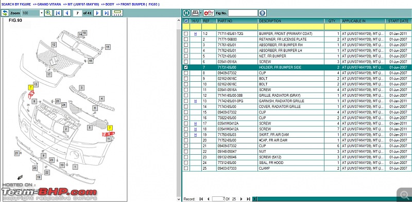Check the RETAINER, FR LICENSE PLATE row checkbox

pyautogui.click(x=186, y=40)
